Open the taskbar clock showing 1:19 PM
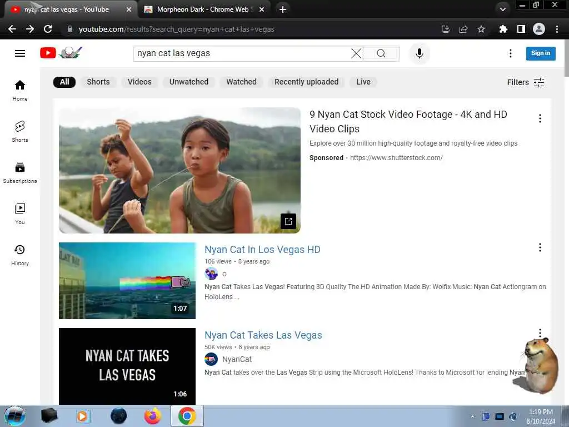569x427 pixels. [x=540, y=416]
